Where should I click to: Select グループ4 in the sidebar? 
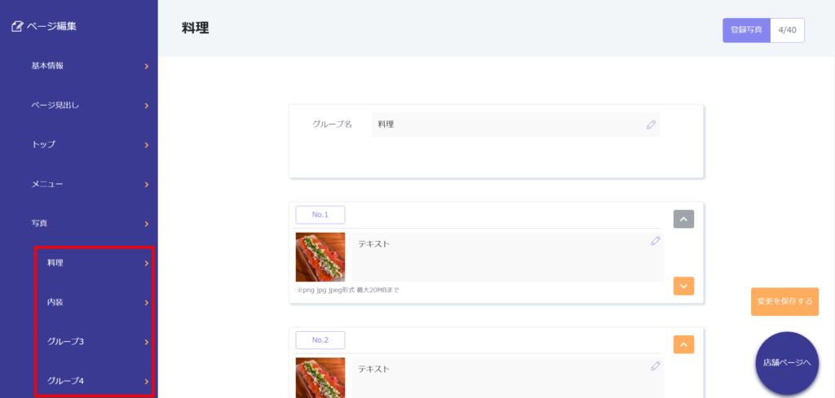[x=94, y=380]
